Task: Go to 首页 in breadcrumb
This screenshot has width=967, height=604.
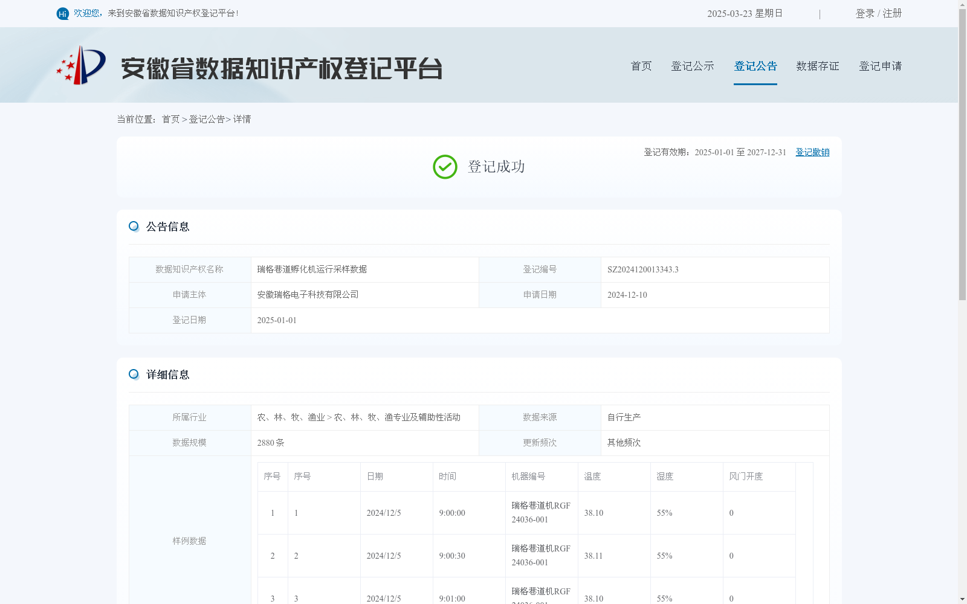Action: 170,120
